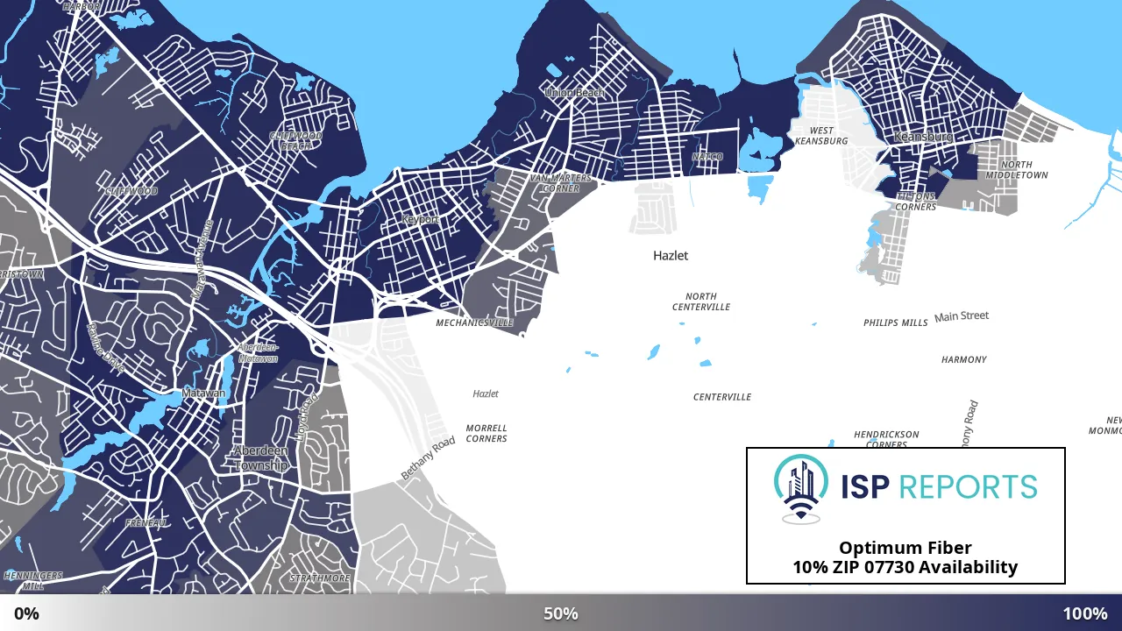This screenshot has width=1122, height=631.
Task: Click the Keansburg town label
Action: pos(923,138)
